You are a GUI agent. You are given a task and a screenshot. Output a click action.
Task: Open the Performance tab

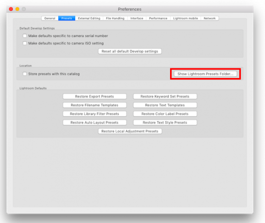point(158,18)
